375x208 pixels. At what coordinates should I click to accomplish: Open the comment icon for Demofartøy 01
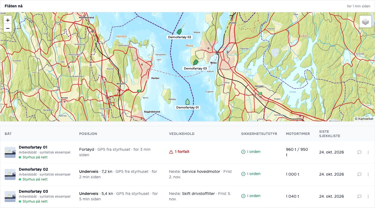pyautogui.click(x=359, y=152)
